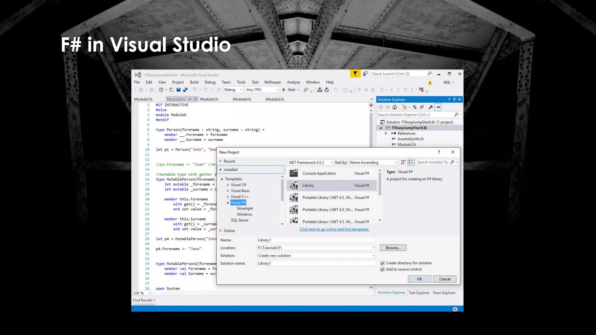Collapse the Visual F# templates node
Viewport: 596px width, 335px height.
pyautogui.click(x=228, y=203)
